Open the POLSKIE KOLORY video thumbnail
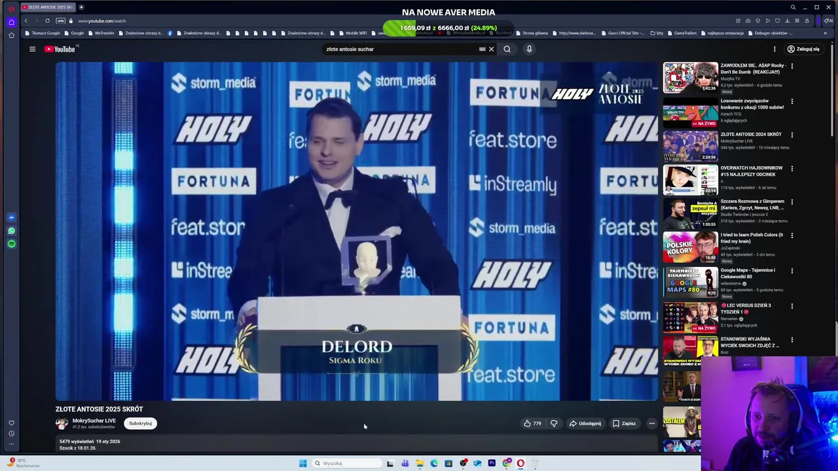This screenshot has width=838, height=471. click(x=690, y=247)
